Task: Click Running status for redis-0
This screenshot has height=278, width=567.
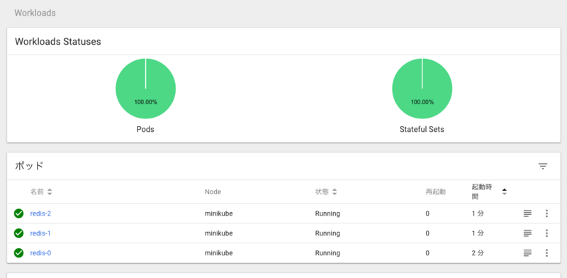Action: point(327,252)
